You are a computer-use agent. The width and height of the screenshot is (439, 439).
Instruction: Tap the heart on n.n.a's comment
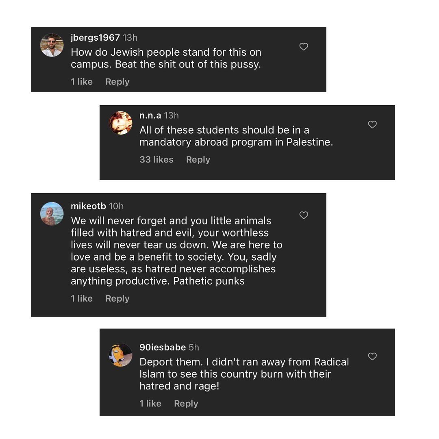tap(372, 125)
